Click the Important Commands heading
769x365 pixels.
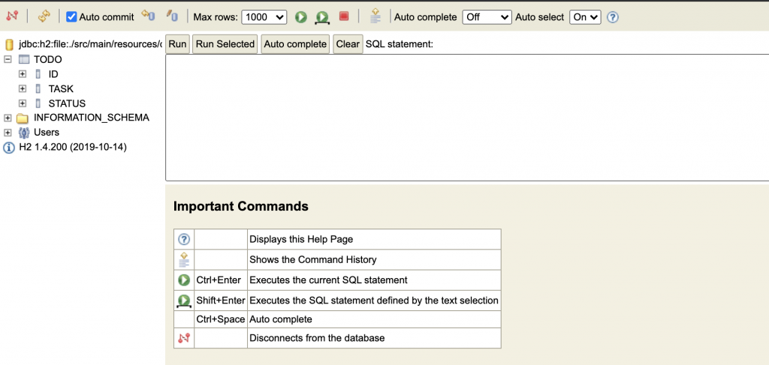(x=241, y=206)
